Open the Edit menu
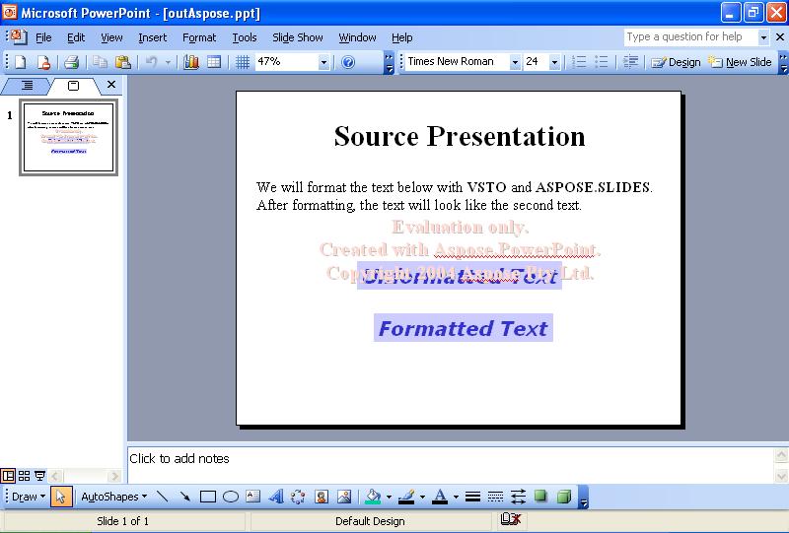This screenshot has height=533, width=789. point(76,37)
